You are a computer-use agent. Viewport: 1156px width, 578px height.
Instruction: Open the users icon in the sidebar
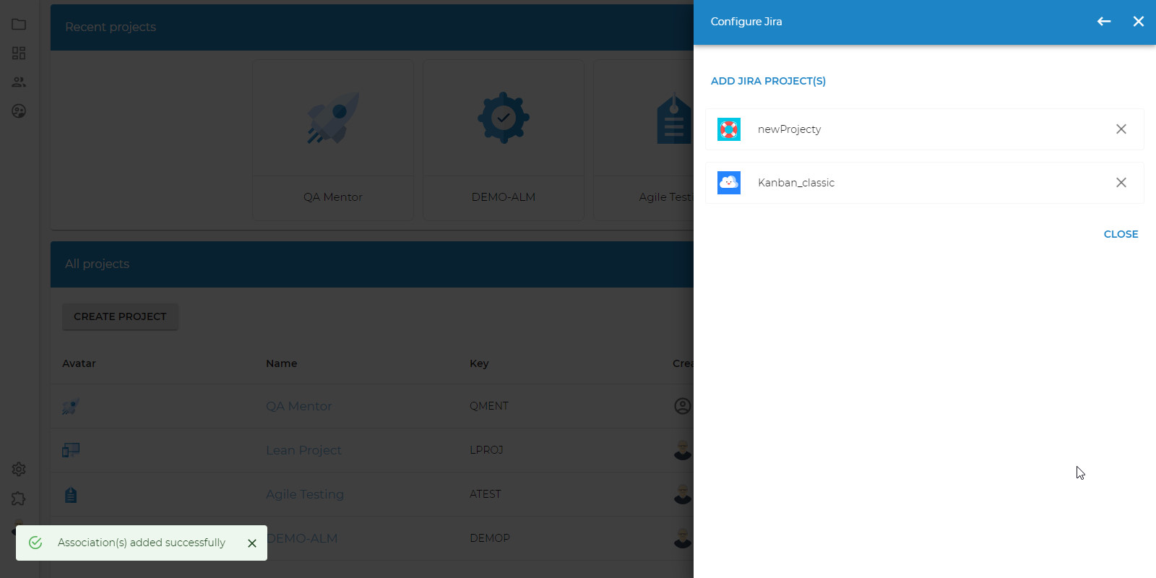19,82
